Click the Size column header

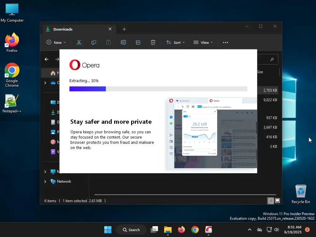click(x=260, y=72)
